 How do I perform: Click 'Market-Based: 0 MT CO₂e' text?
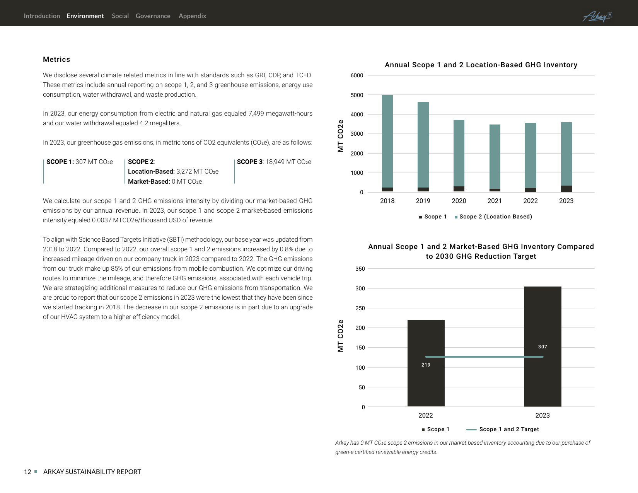coord(165,181)
